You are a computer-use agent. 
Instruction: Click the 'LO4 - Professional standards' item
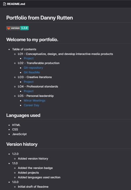pos(38,87)
